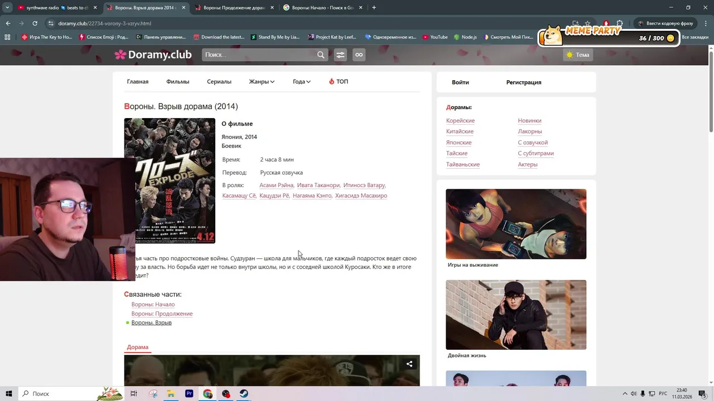Expand the Года dropdown menu
714x401 pixels.
(x=302, y=81)
